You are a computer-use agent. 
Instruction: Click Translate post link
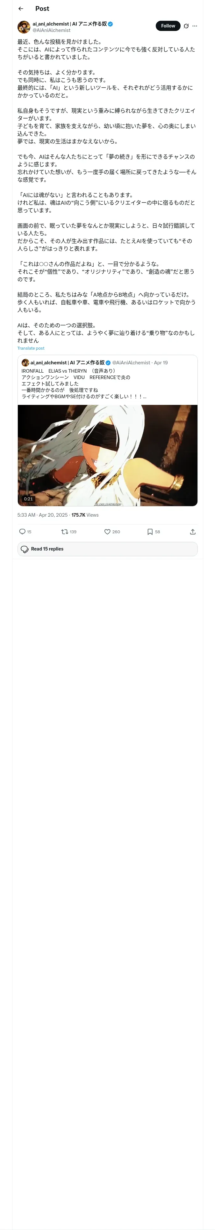[31, 348]
